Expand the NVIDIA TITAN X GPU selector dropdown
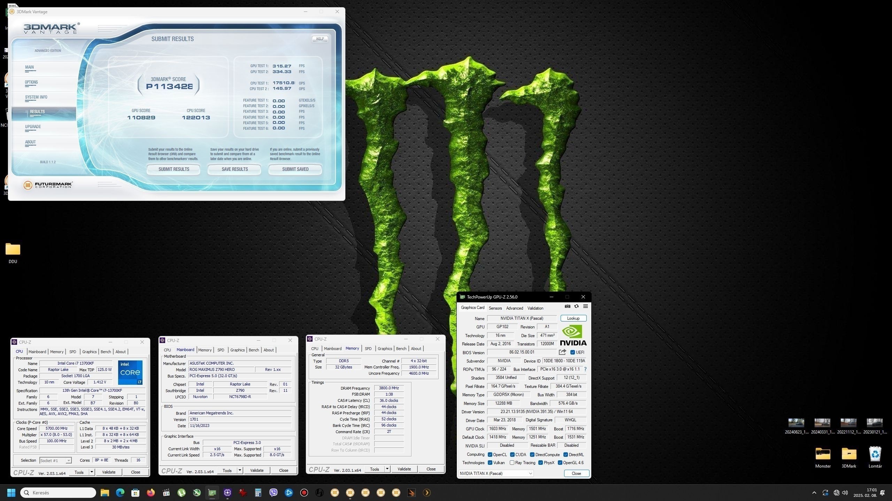892x501 pixels. click(530, 474)
